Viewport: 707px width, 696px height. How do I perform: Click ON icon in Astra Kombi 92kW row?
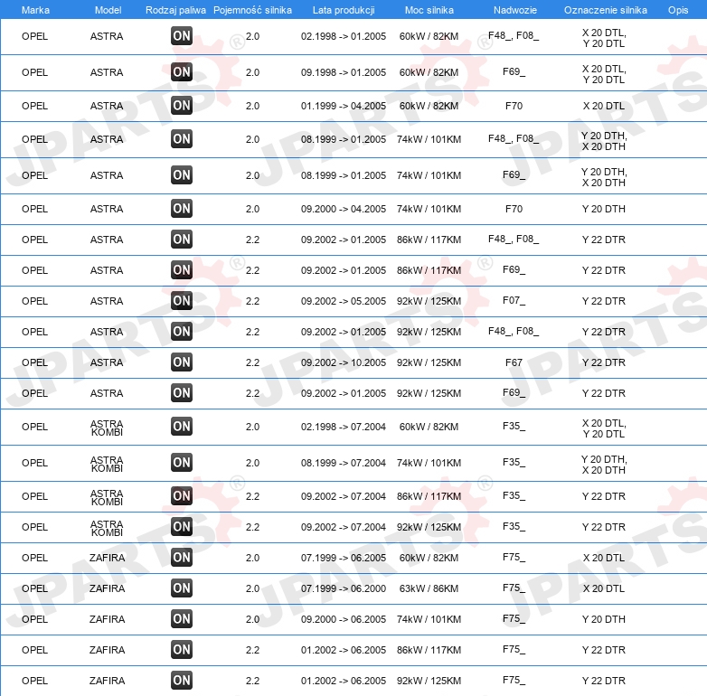pos(182,526)
